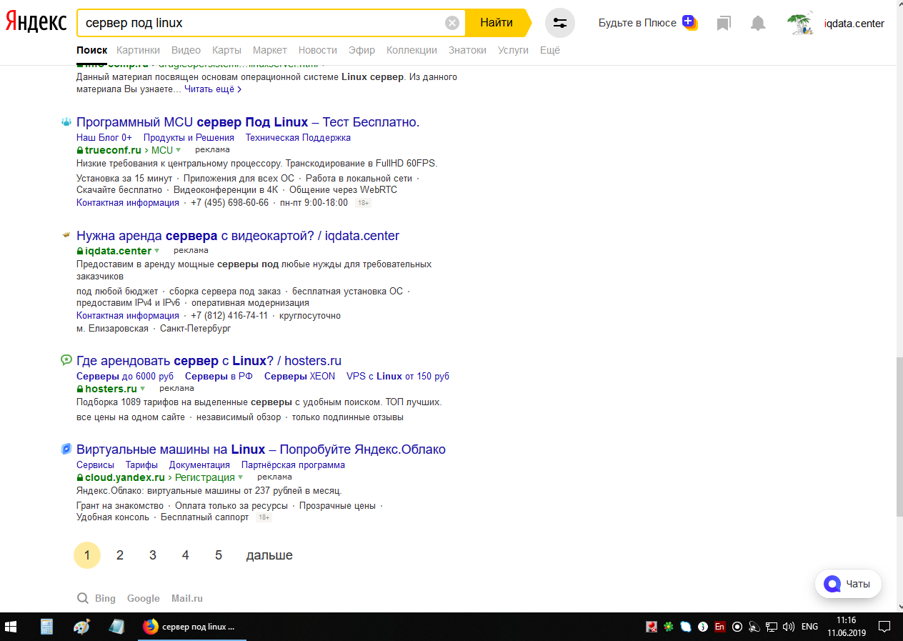Screen dimensions: 903x641
Task: Open the Windows Start menu
Action: 11,627
